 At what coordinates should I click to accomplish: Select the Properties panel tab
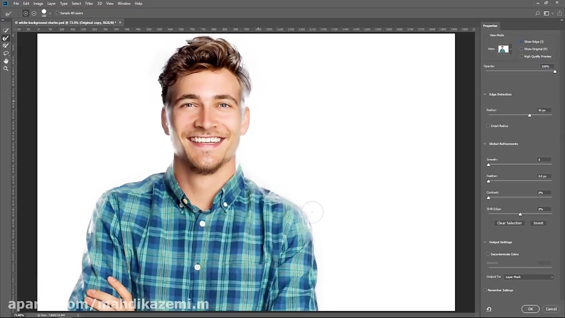[490, 26]
